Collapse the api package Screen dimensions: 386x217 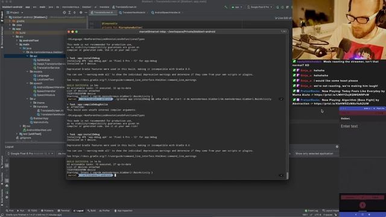click(x=27, y=56)
